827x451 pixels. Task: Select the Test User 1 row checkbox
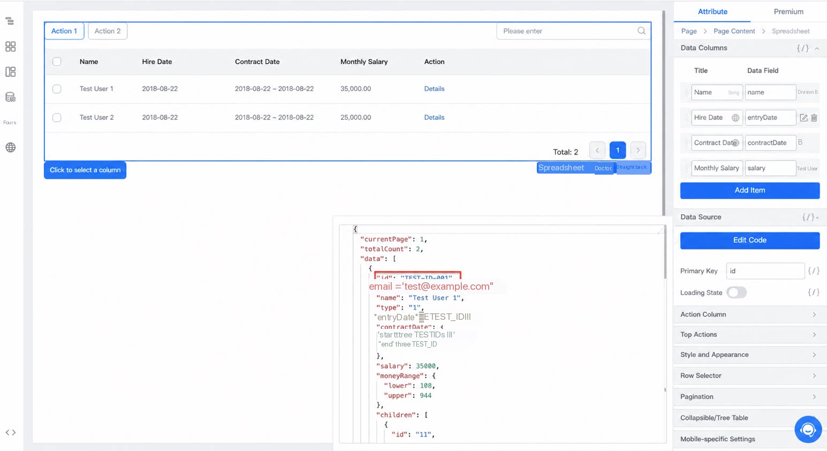[x=57, y=89]
